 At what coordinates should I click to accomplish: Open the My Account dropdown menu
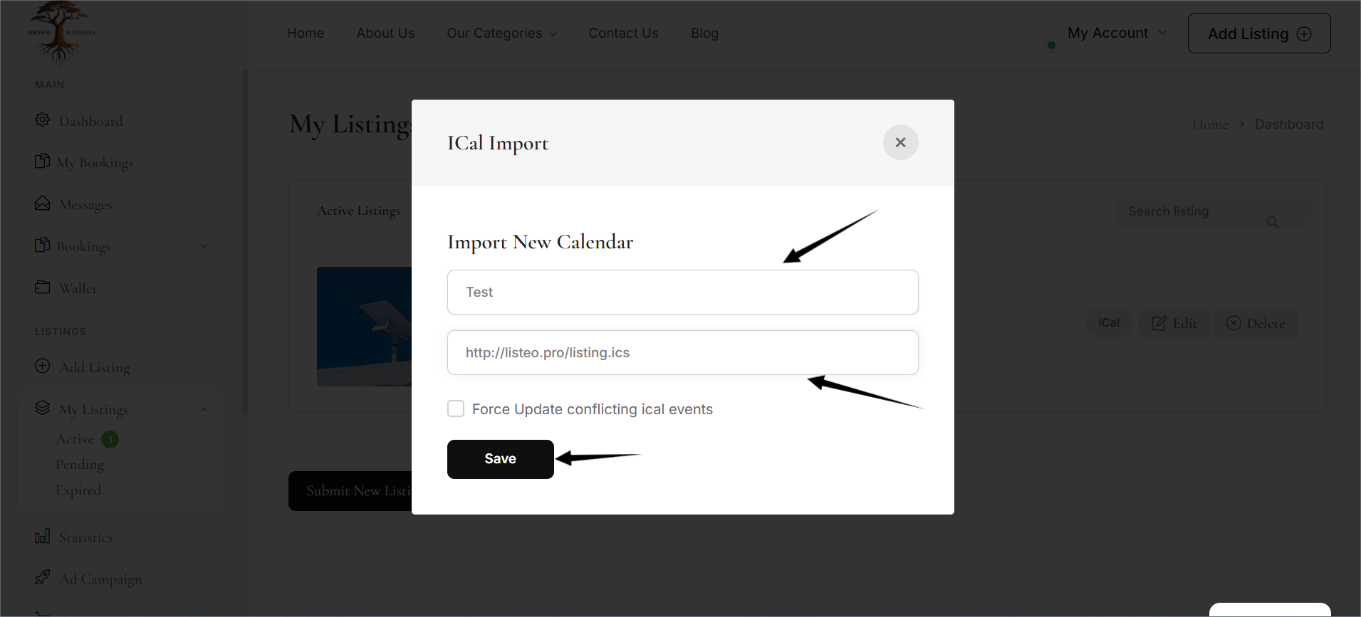(1116, 33)
